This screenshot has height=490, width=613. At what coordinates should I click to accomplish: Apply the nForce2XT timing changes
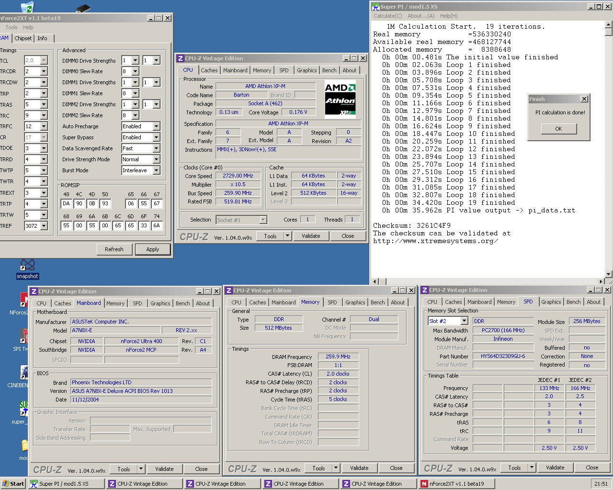coord(152,249)
